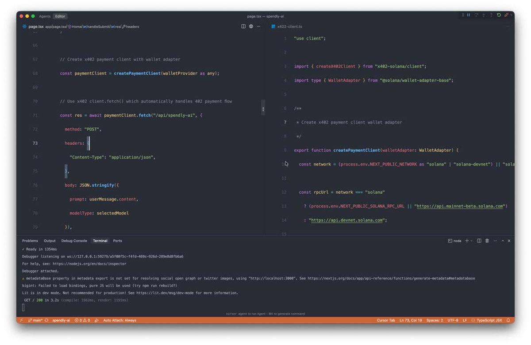Image resolution: width=531 pixels, height=345 pixels.
Task: Open the terminal launch profile dropdown
Action: (472, 241)
